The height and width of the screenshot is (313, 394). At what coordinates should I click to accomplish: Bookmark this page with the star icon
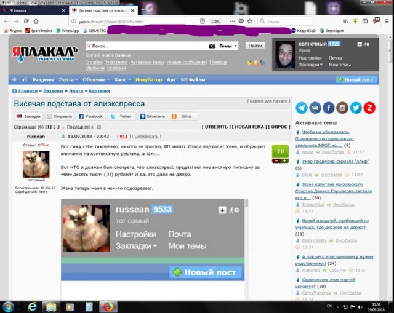(249, 22)
